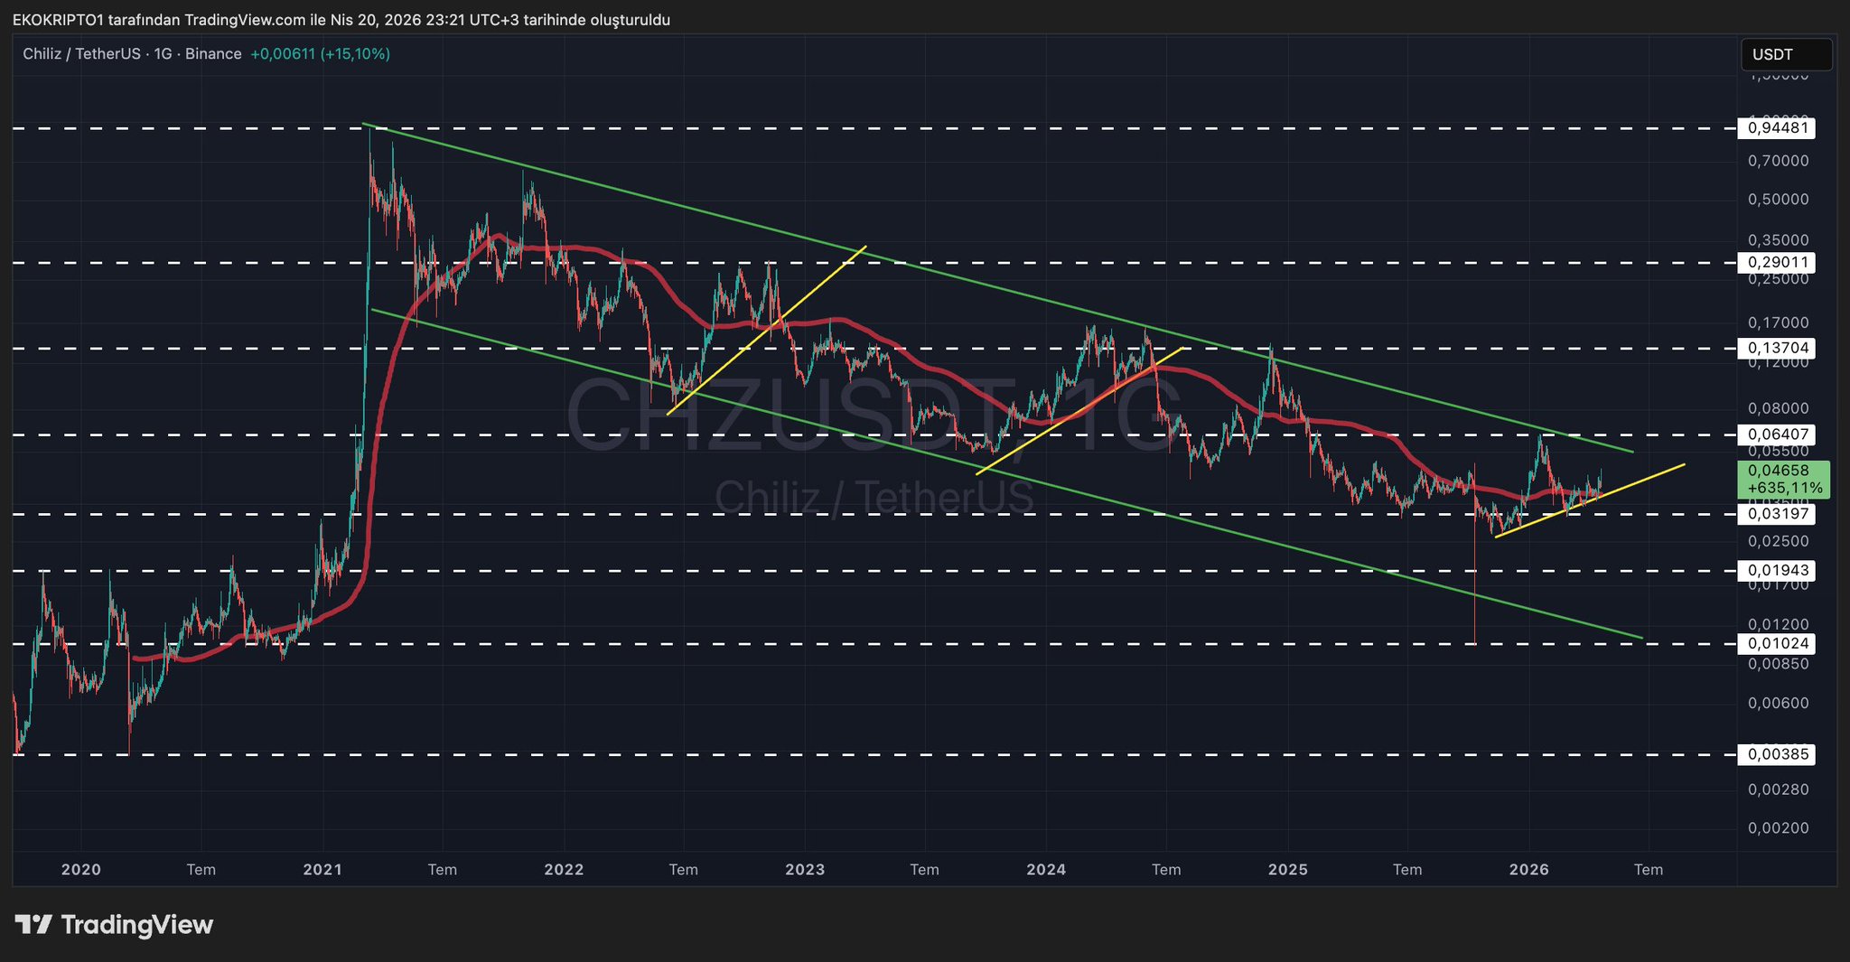Click the green 0,04658 current price label
This screenshot has width=1850, height=962.
(1783, 479)
